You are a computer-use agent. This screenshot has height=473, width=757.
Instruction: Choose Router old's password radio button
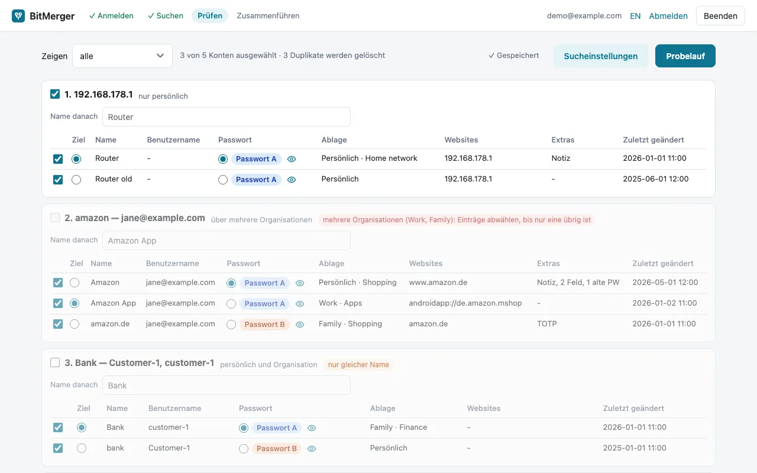point(223,180)
